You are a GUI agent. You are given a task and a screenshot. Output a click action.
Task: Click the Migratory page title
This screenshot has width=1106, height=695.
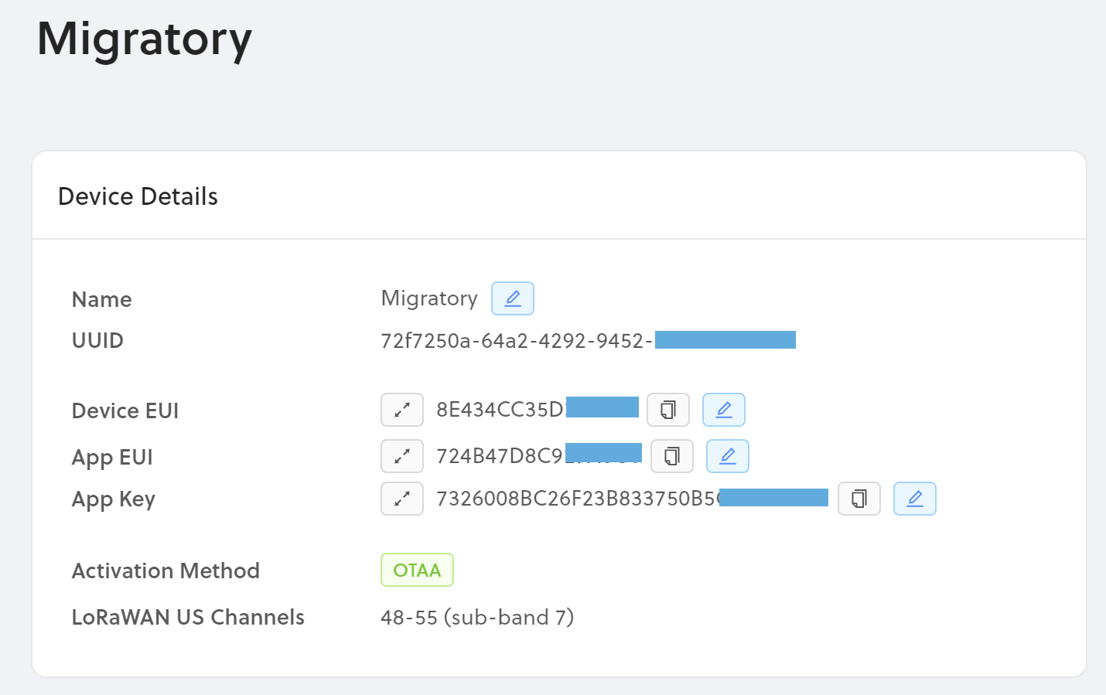(145, 39)
